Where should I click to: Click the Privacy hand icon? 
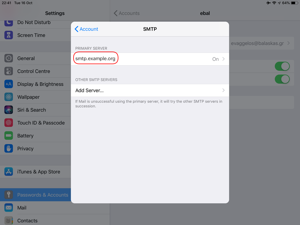pyautogui.click(x=9, y=149)
